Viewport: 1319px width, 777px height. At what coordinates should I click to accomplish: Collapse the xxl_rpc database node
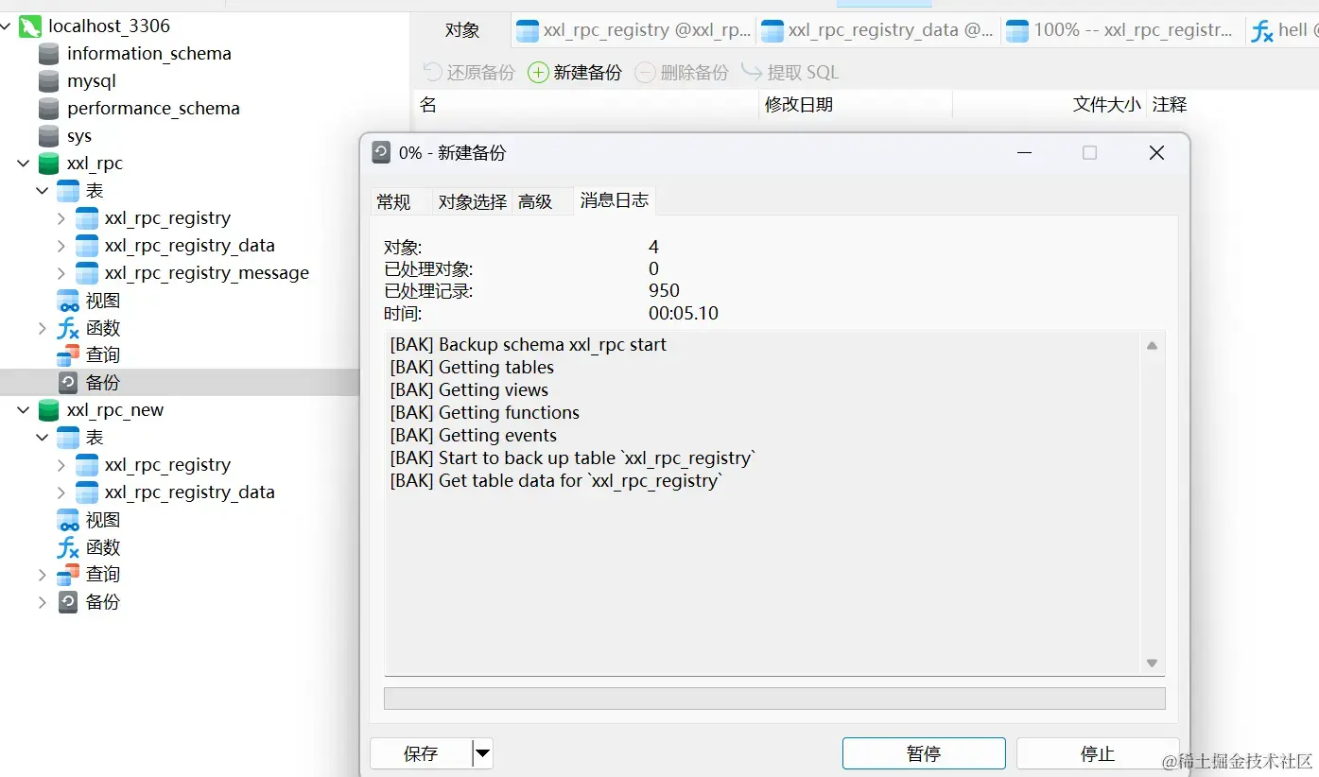point(24,164)
